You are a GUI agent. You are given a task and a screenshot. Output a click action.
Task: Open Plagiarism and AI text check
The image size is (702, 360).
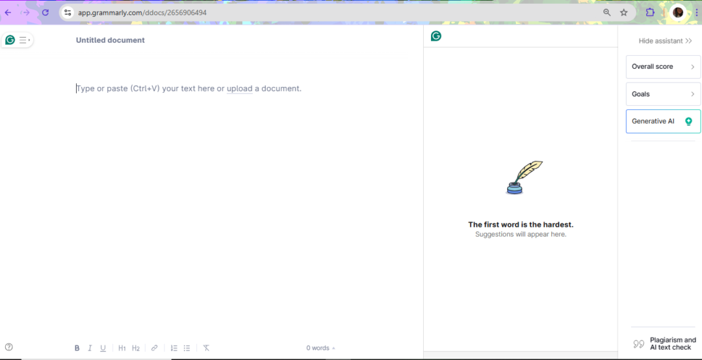pyautogui.click(x=664, y=344)
